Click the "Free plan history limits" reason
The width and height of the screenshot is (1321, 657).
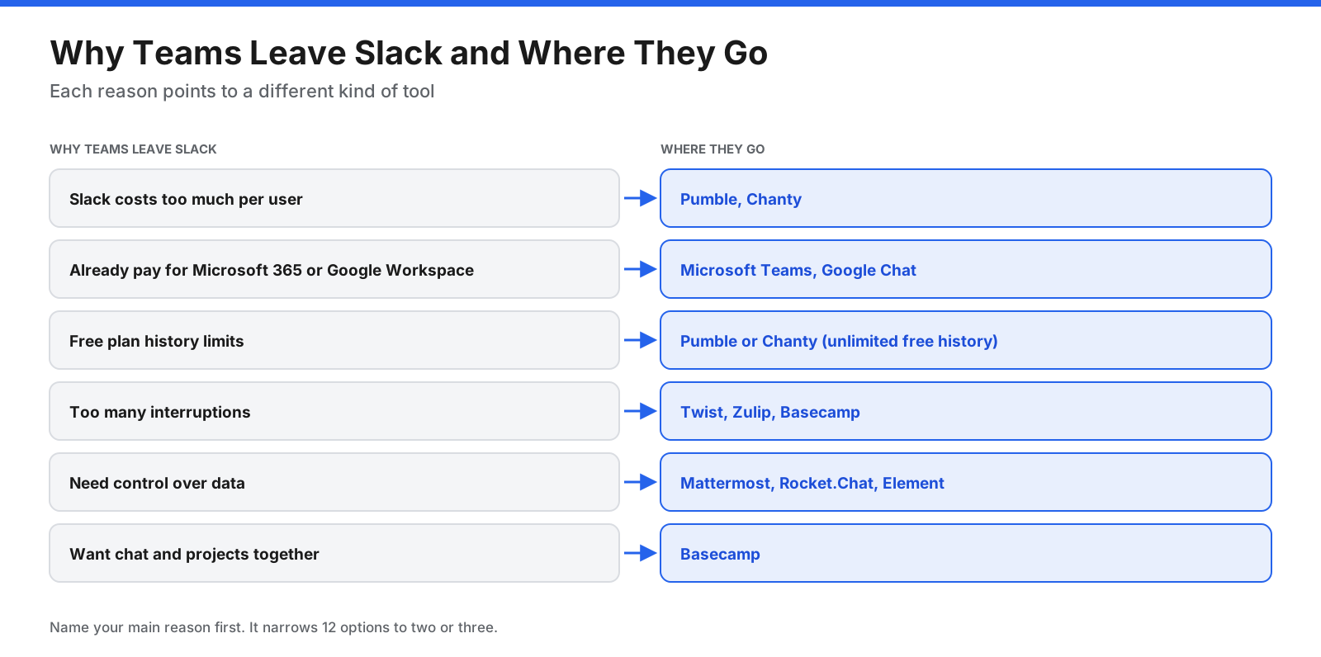pos(334,340)
